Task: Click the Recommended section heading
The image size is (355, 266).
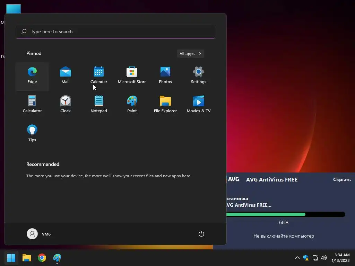Action: click(x=43, y=164)
